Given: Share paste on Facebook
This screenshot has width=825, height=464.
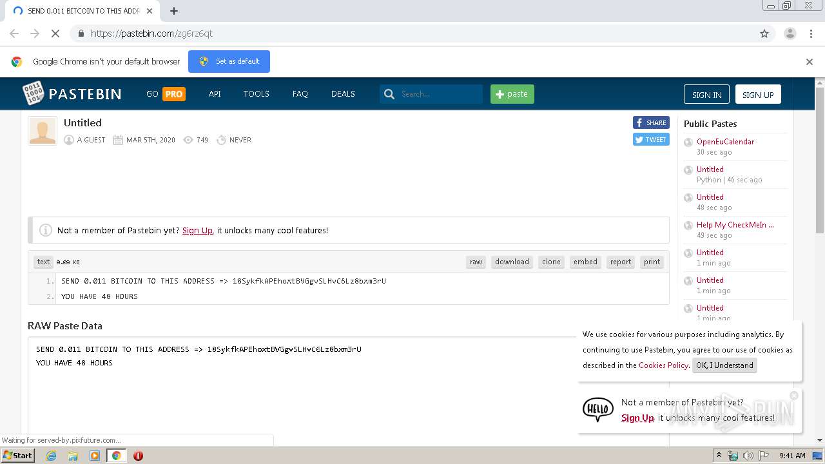Looking at the screenshot, I should (x=651, y=122).
